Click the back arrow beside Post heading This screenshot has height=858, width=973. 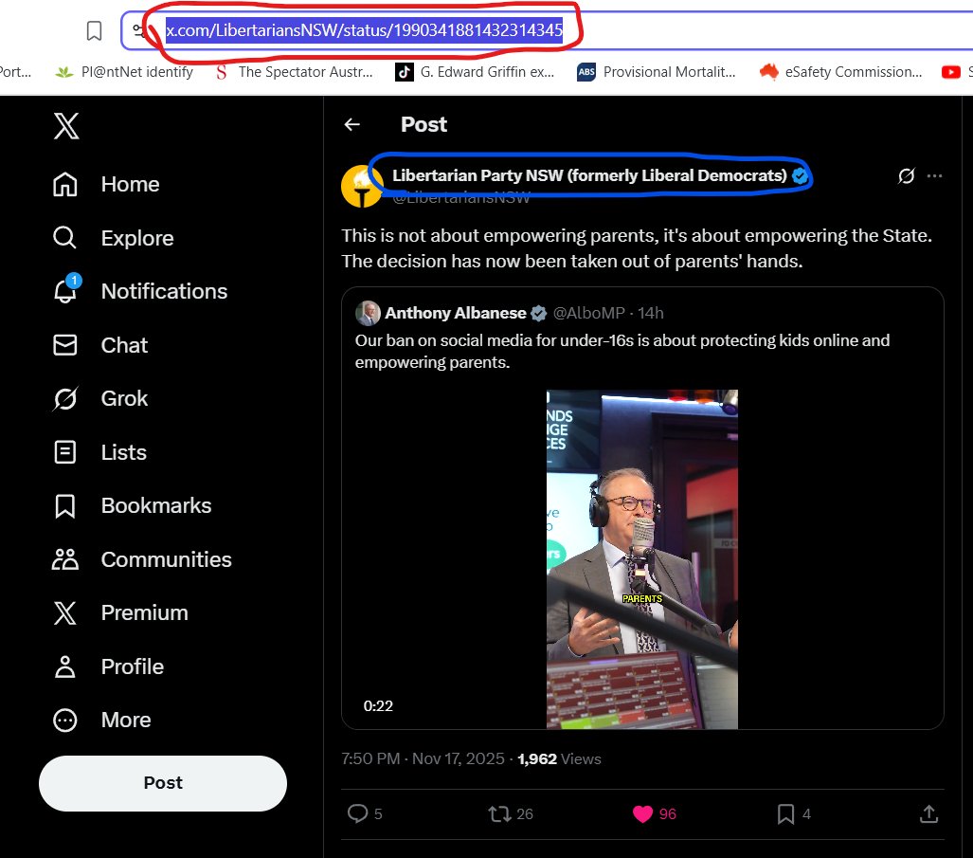(351, 125)
